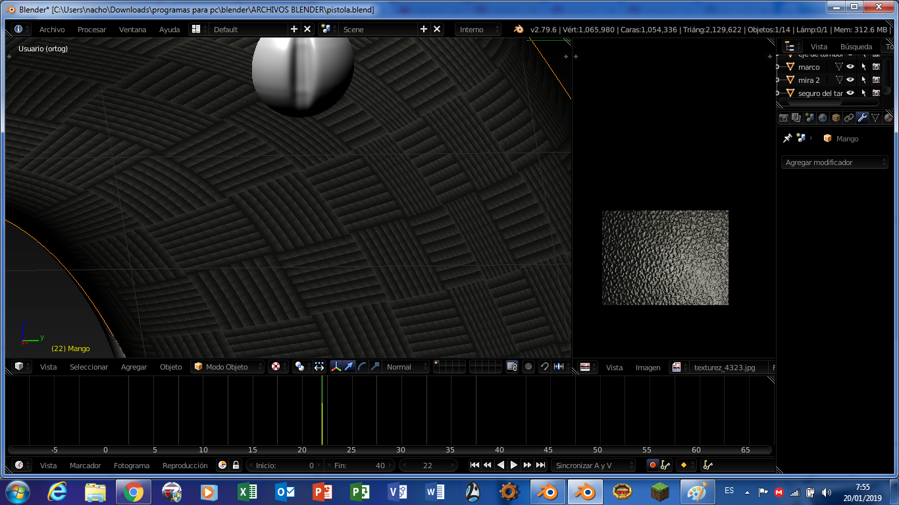Add a new screen layout next to Default
This screenshot has height=505, width=899.
click(294, 30)
